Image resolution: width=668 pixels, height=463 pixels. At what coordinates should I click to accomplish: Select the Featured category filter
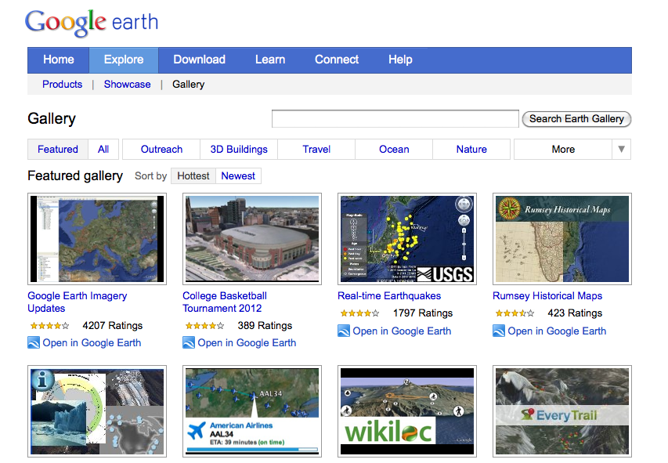tap(58, 149)
